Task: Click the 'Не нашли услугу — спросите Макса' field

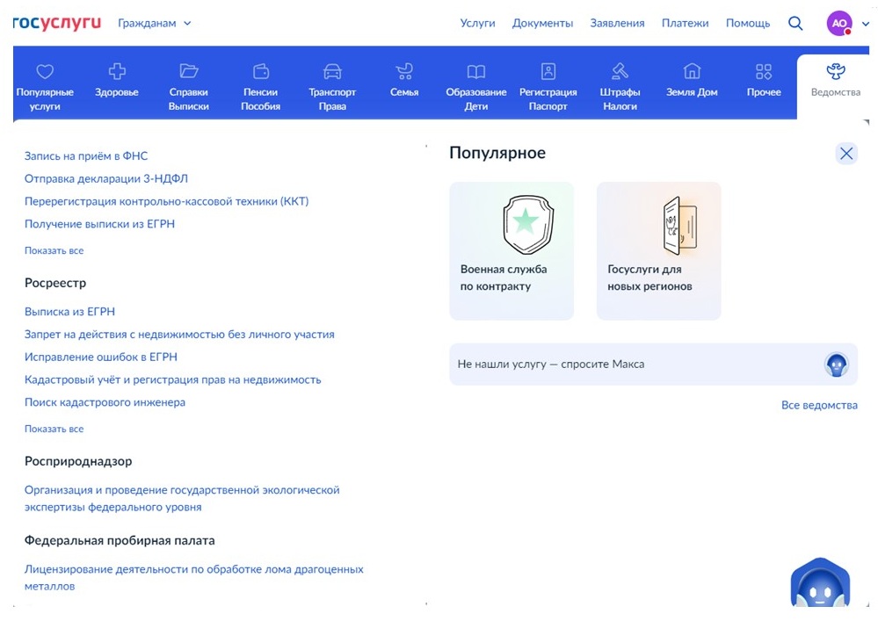Action: click(654, 365)
